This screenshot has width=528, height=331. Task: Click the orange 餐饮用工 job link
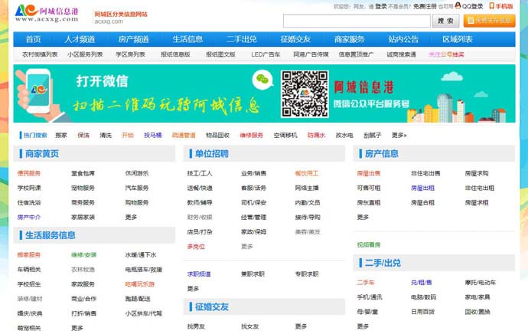[306, 173]
